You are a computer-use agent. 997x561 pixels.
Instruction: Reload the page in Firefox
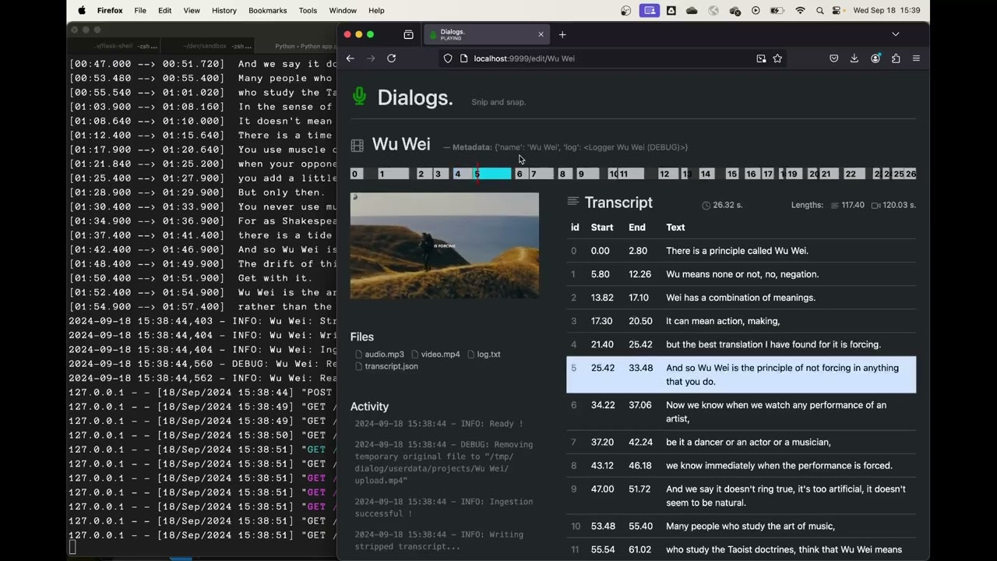(392, 58)
